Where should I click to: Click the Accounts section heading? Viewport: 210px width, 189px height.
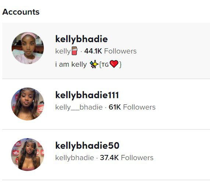pyautogui.click(x=21, y=12)
